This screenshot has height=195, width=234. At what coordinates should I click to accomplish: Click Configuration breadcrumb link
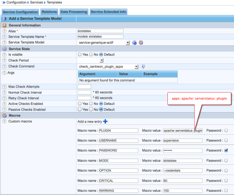[x=16, y=2]
